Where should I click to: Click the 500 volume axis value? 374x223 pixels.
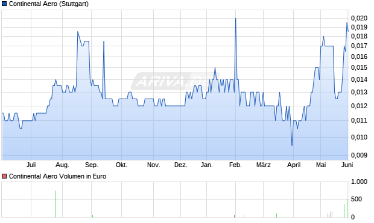357,199
